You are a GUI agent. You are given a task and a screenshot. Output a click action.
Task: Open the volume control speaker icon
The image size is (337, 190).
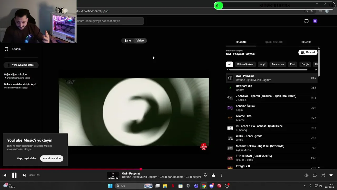(x=306, y=175)
